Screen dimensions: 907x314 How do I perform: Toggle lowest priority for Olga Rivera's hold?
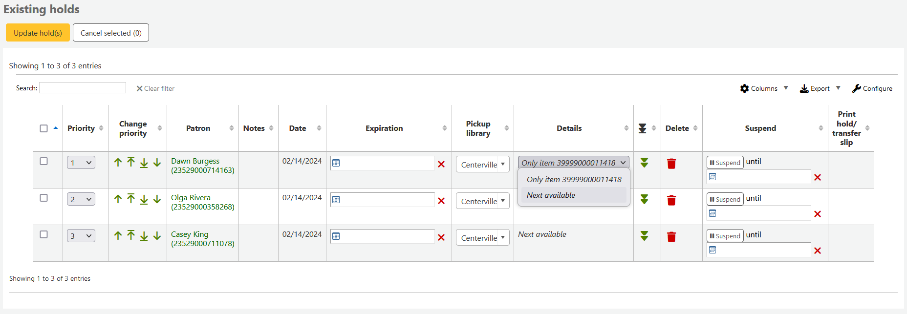coord(645,199)
